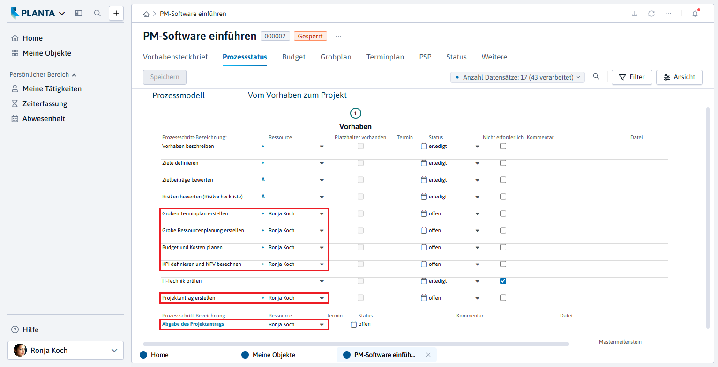This screenshot has height=367, width=718.
Task: Click home breadcrumb icon
Action: pos(146,14)
